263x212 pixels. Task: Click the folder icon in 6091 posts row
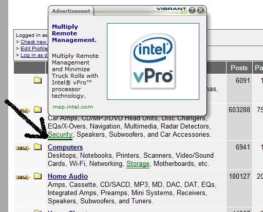(x=37, y=80)
